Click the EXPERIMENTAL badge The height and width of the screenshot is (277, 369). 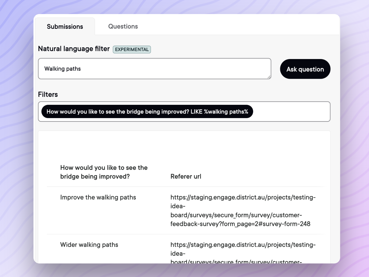click(x=132, y=49)
